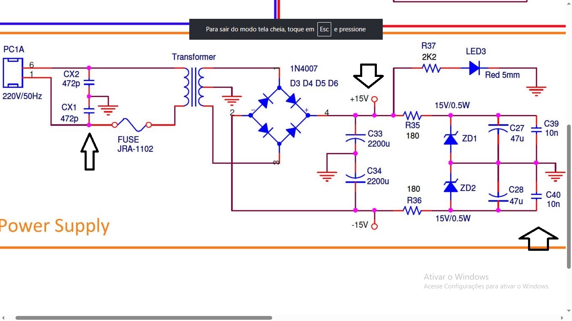
Task: Click the Transformer coil symbol
Action: click(193, 87)
